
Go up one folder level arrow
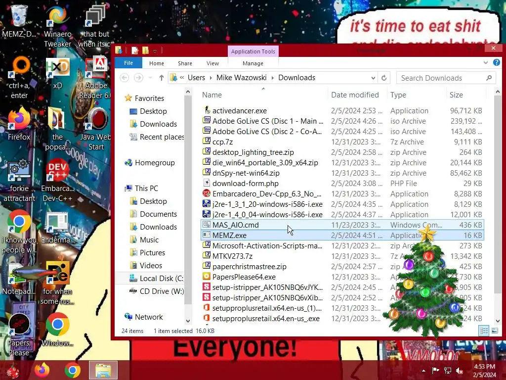click(x=162, y=78)
